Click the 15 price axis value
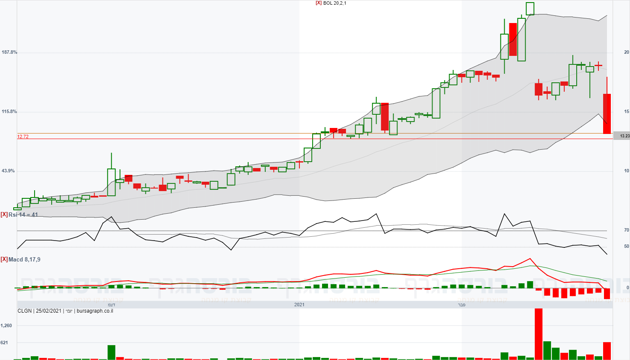Screen dimensions: 630x360 tap(627, 111)
